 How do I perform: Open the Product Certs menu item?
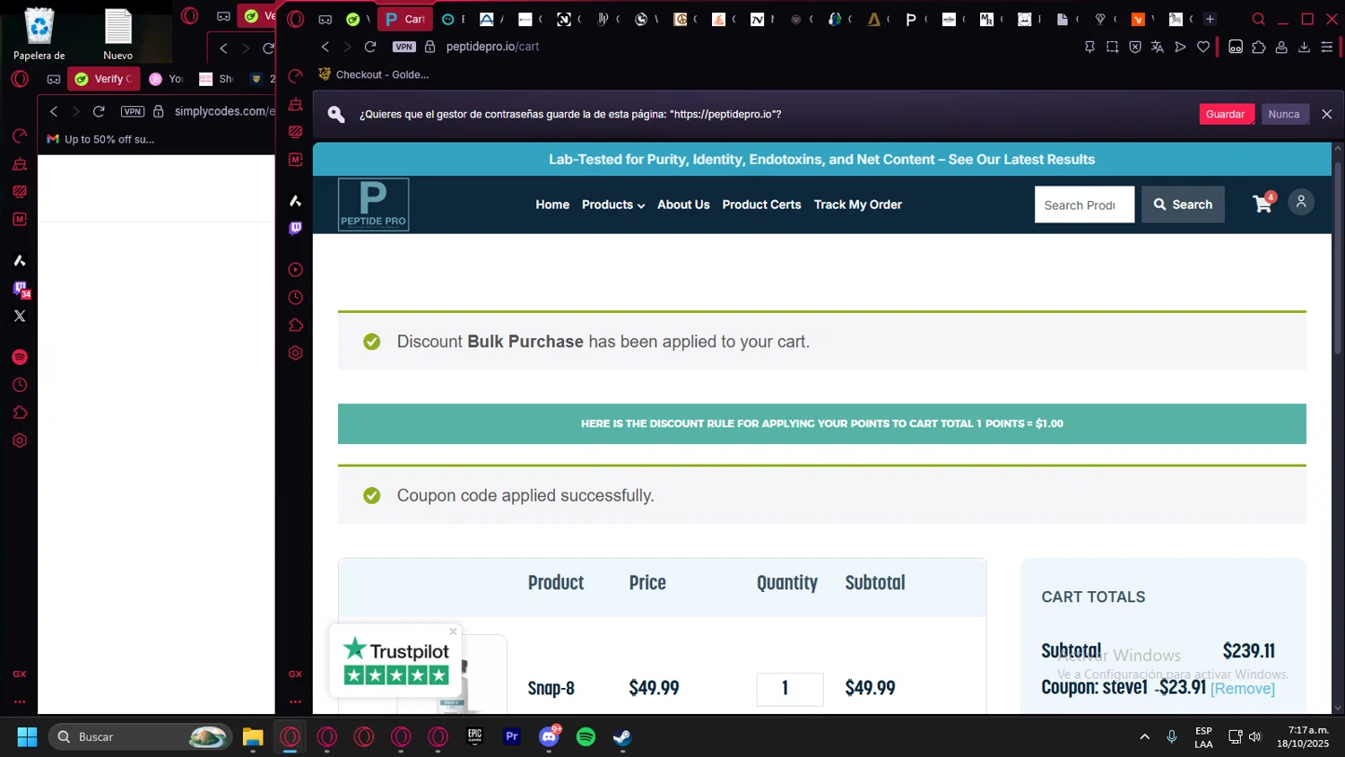[761, 204]
